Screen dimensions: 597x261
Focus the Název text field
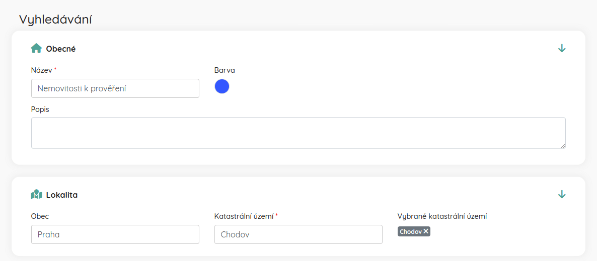[x=115, y=88]
